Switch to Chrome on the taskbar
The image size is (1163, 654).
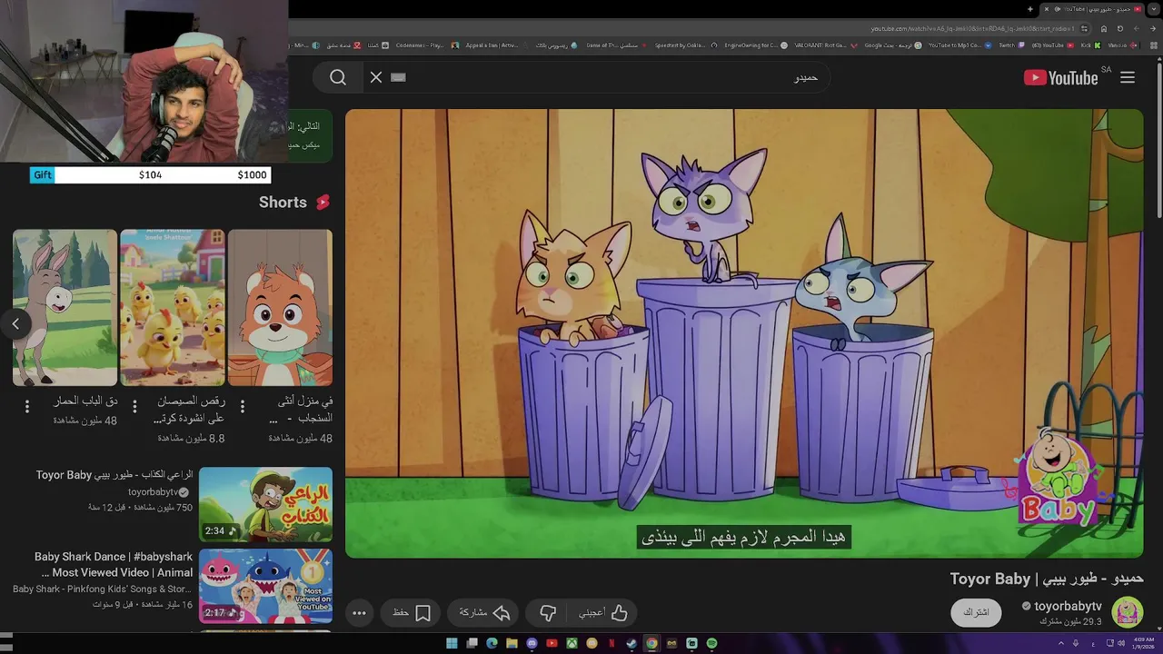[x=651, y=643]
